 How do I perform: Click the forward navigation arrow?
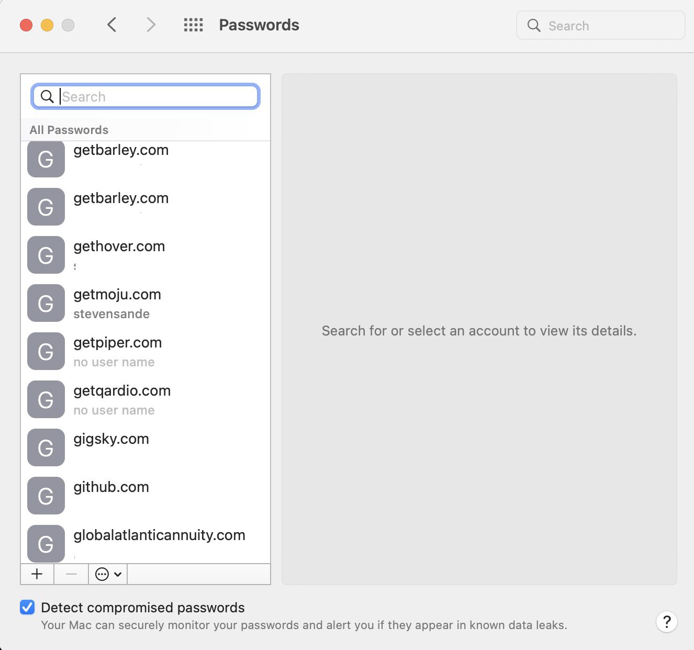point(151,25)
